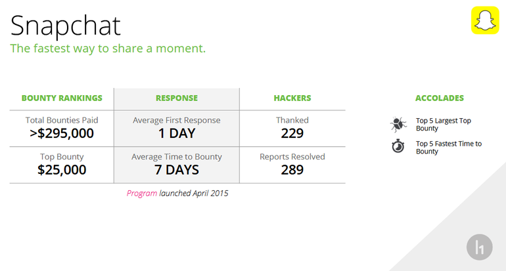
Task: Select the Hackers column header
Action: tap(292, 98)
